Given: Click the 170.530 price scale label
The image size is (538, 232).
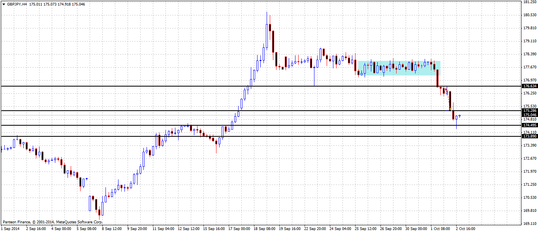Looking at the screenshot, I should coord(529,198).
